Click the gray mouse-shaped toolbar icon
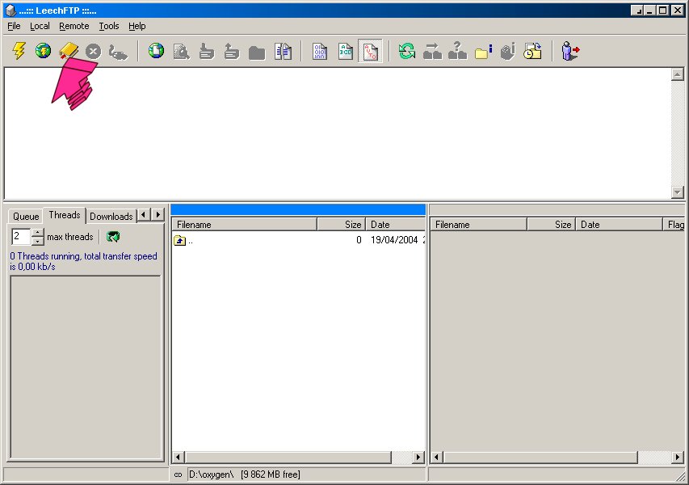689x485 pixels. 118,52
